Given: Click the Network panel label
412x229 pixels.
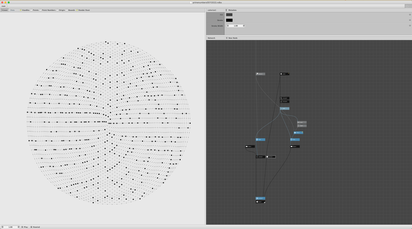Looking at the screenshot, I should [211, 38].
